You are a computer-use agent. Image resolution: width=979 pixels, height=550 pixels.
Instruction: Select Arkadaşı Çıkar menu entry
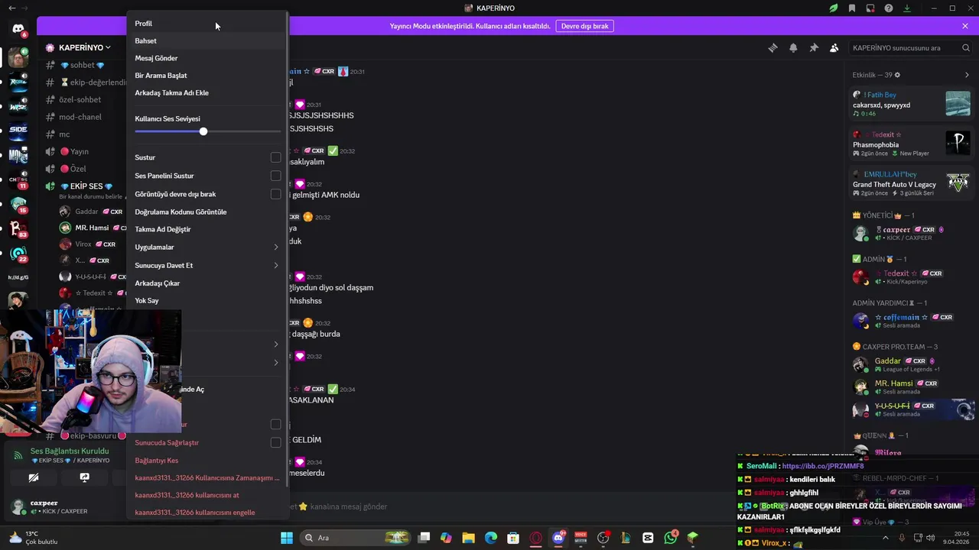(207, 283)
